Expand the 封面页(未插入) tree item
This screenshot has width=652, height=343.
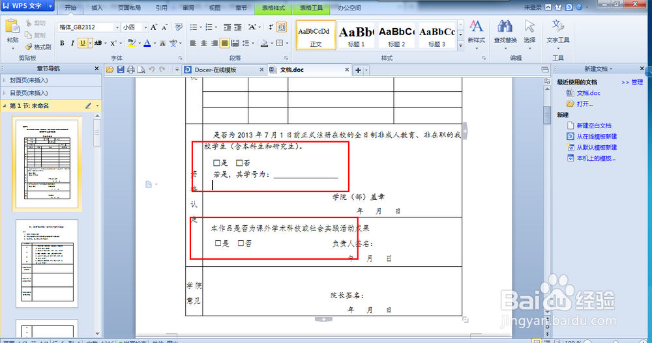click(4, 80)
